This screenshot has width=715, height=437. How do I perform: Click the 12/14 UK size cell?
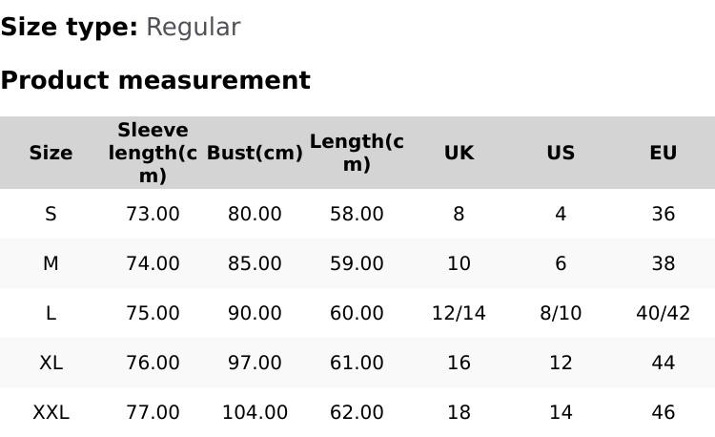tap(459, 313)
